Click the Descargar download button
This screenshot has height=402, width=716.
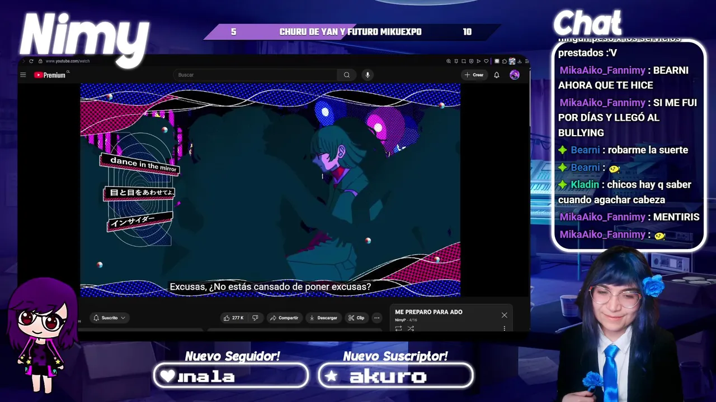click(x=323, y=318)
